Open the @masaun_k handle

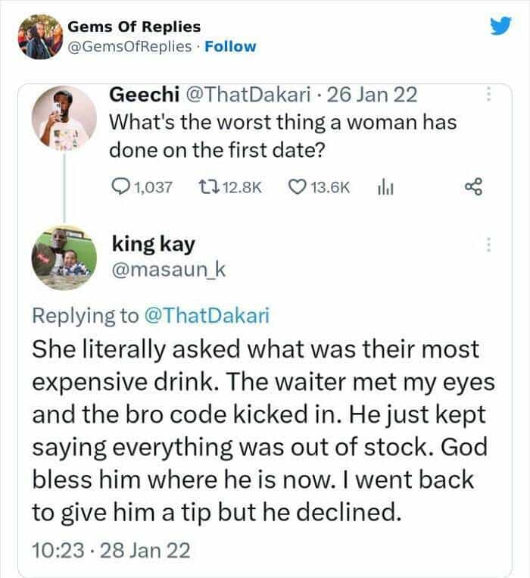[x=157, y=270]
